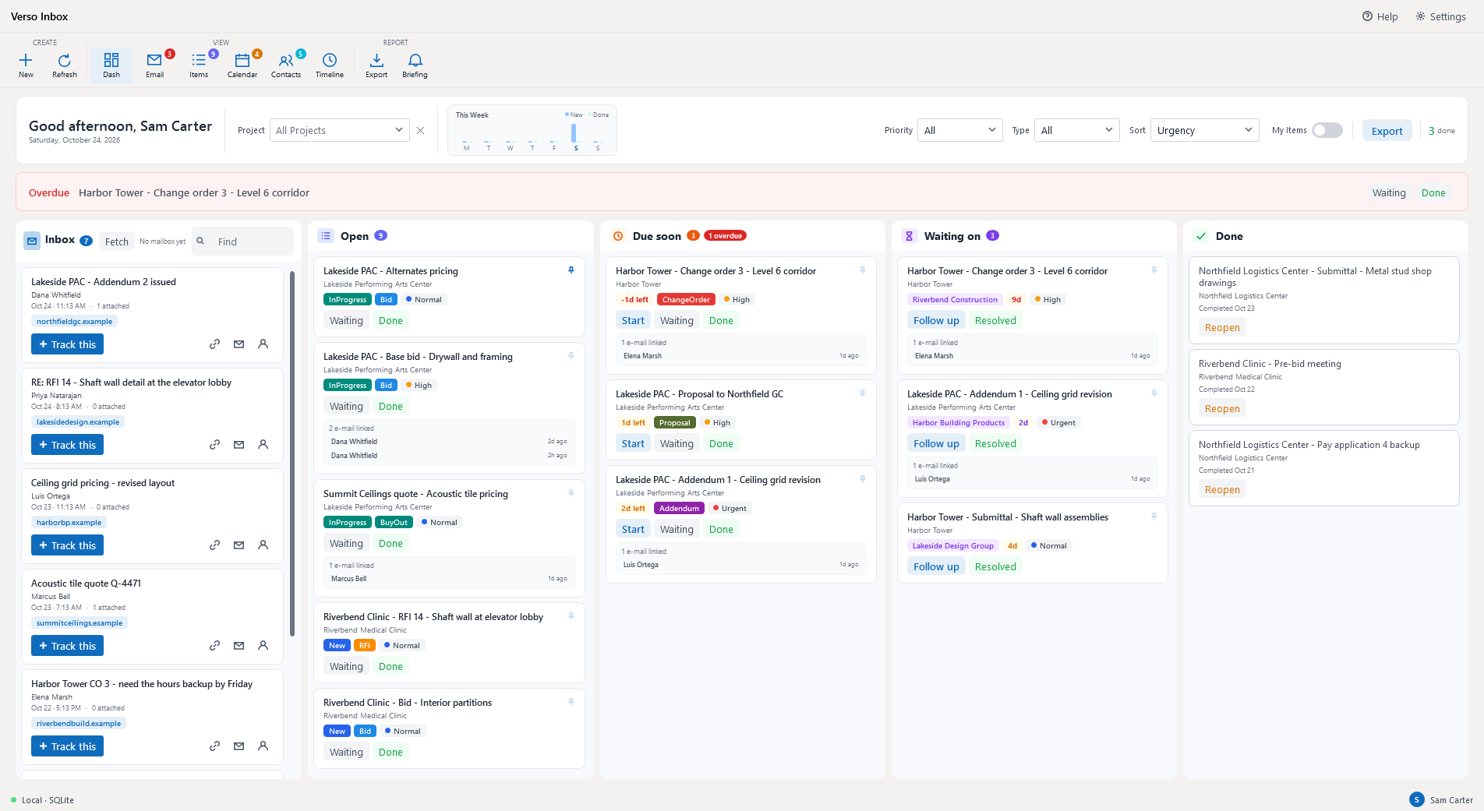Click the This Week chart Saturday bar
This screenshot has width=1484, height=811.
pos(575,134)
